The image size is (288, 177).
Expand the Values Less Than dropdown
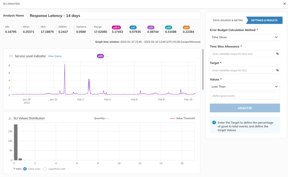tap(244, 86)
